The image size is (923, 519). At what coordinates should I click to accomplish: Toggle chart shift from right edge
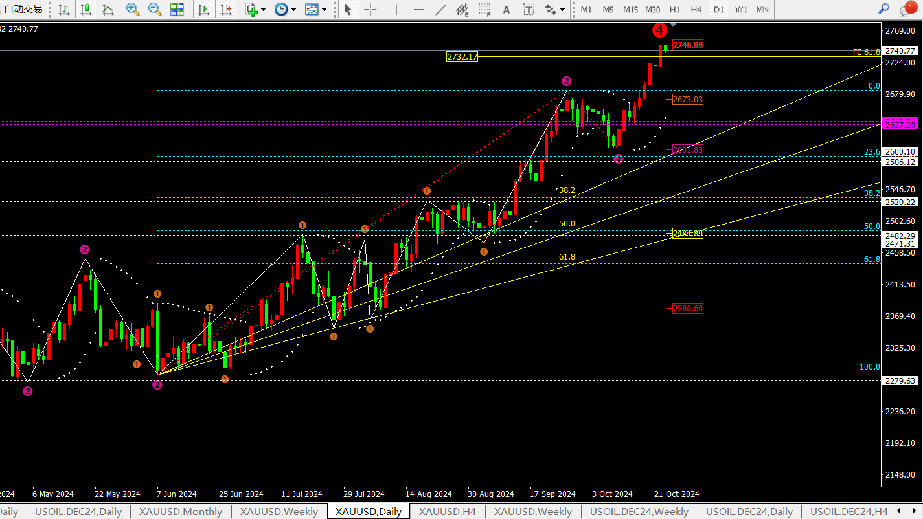coord(225,9)
